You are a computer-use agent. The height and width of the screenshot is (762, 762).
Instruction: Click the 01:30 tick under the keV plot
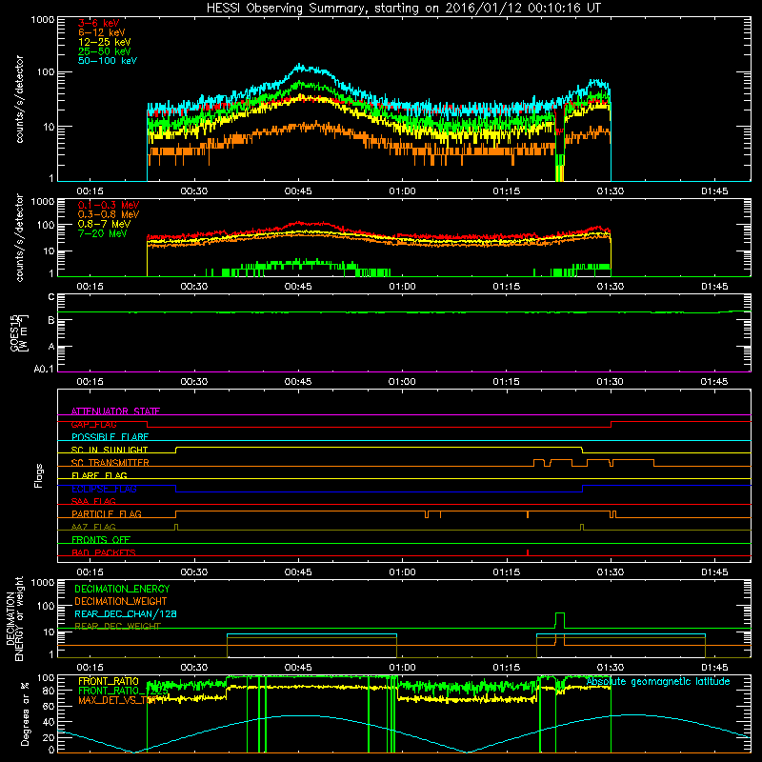point(611,191)
